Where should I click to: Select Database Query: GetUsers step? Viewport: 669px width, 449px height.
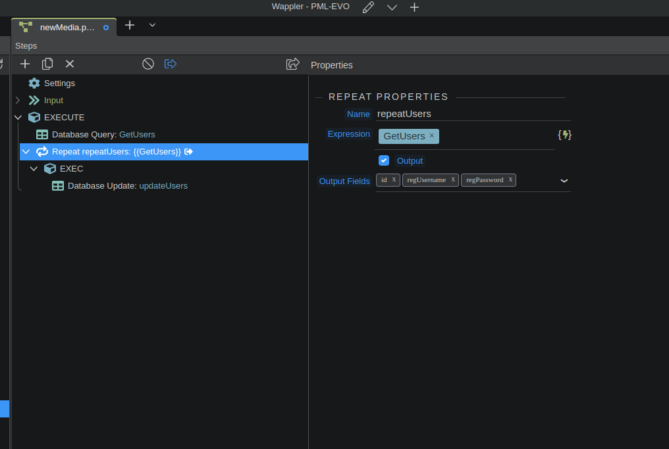(103, 135)
